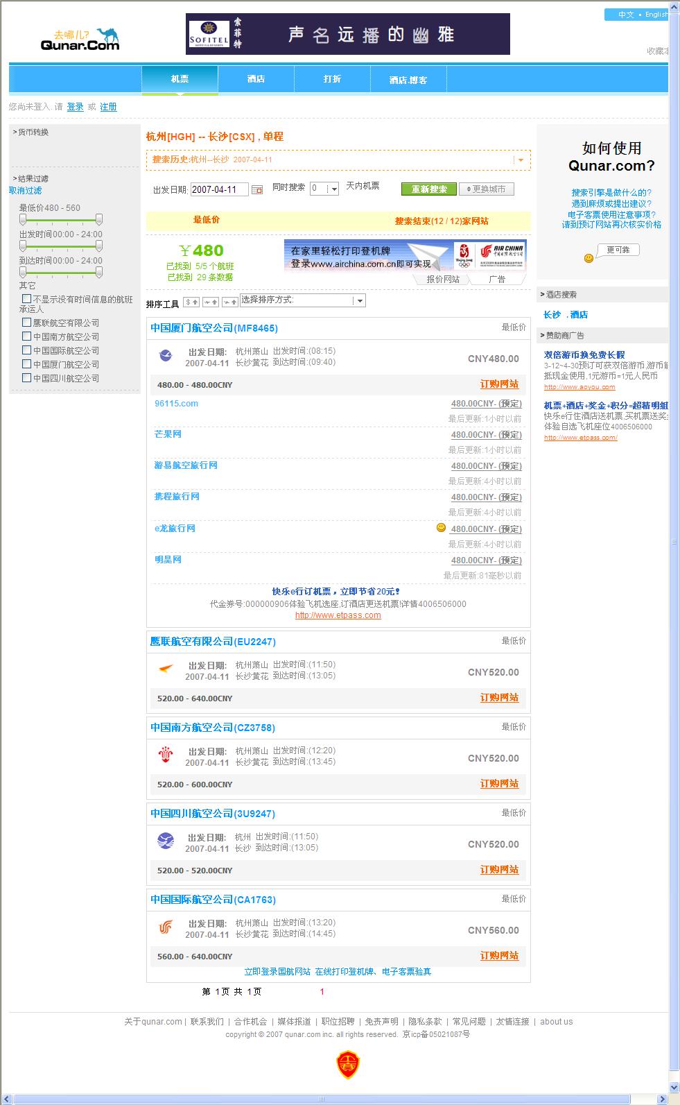Screen dimensions: 680x1105
Task: Click the smiley icon beside 更可靠 bubble
Action: tap(589, 258)
